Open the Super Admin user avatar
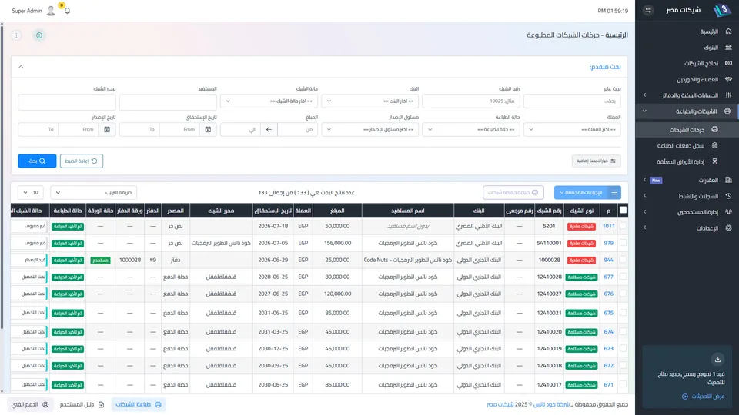The width and height of the screenshot is (739, 415). pos(51,11)
